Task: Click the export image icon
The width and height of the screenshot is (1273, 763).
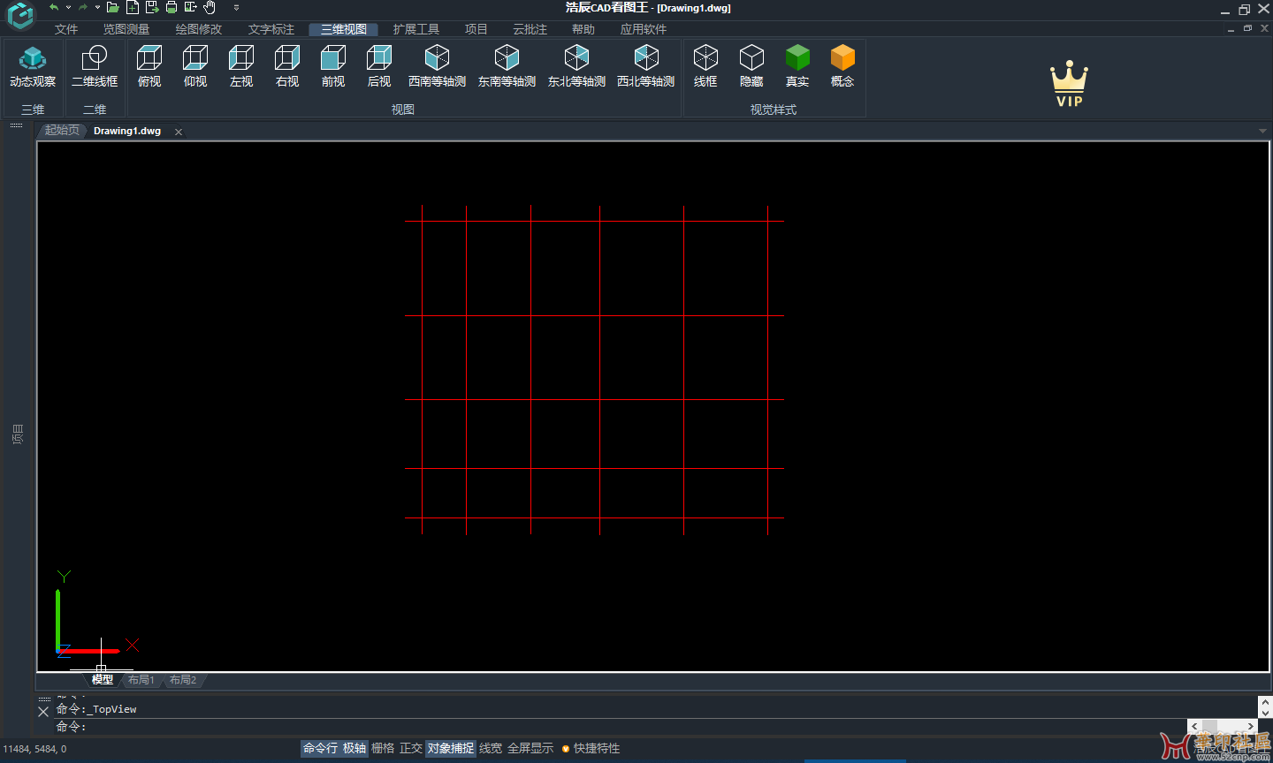Action: 191,7
